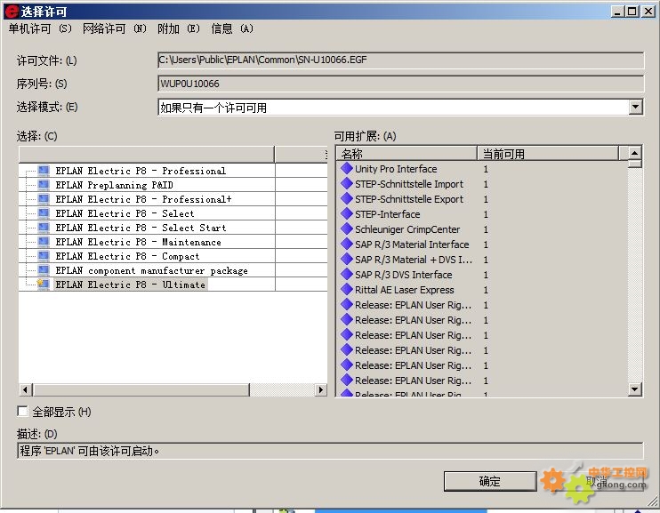Click the diamond icon for STEP-Schnittstelle Import
660x513 pixels.
pos(347,184)
